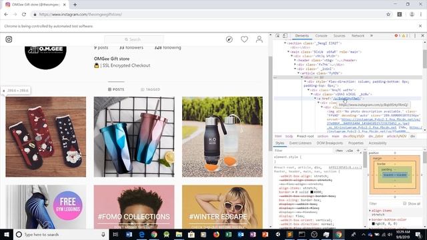Toggle the device toolbar icon
427x240 pixels.
point(285,35)
